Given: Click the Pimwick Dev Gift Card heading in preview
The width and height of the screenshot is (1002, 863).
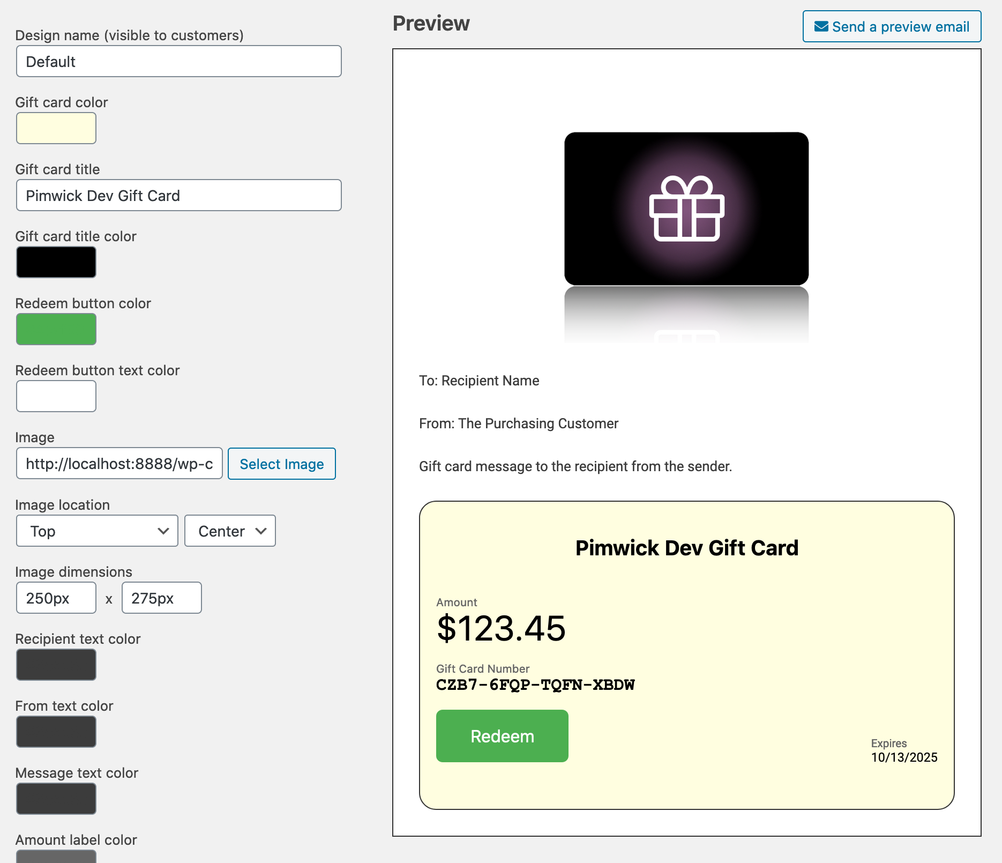Looking at the screenshot, I should 687,548.
